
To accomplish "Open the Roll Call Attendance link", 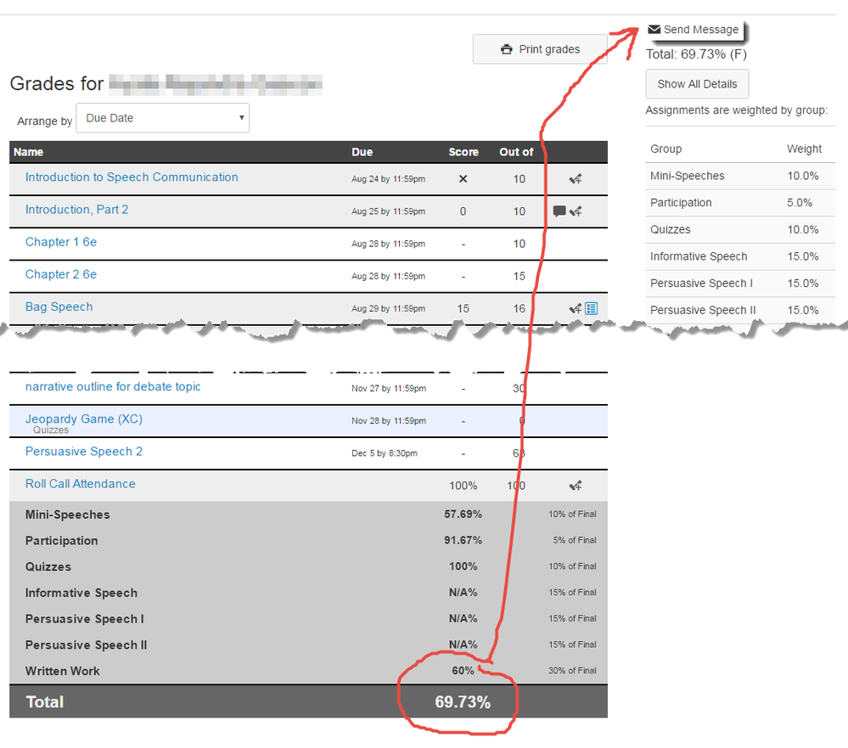I will (81, 484).
